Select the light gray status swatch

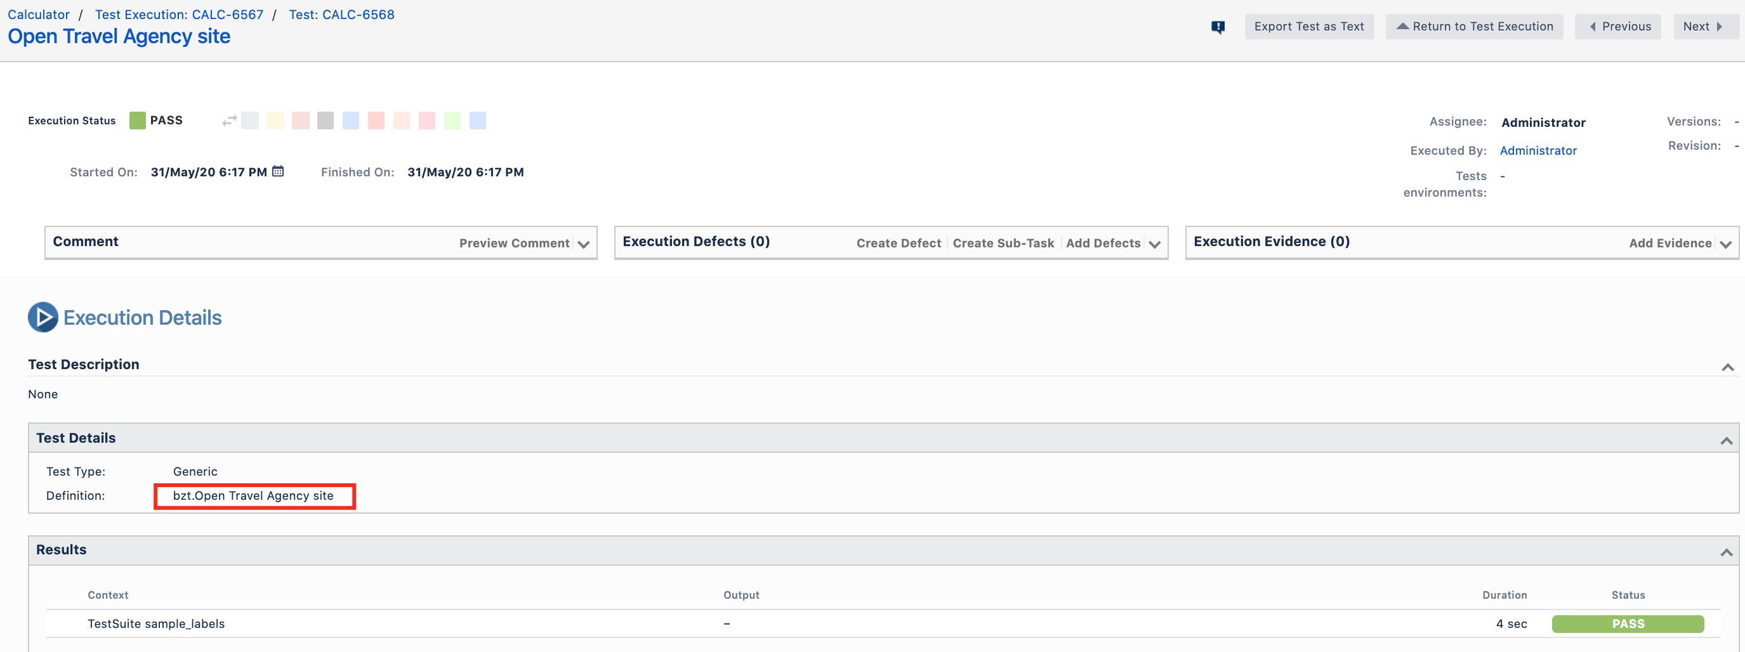coord(250,121)
